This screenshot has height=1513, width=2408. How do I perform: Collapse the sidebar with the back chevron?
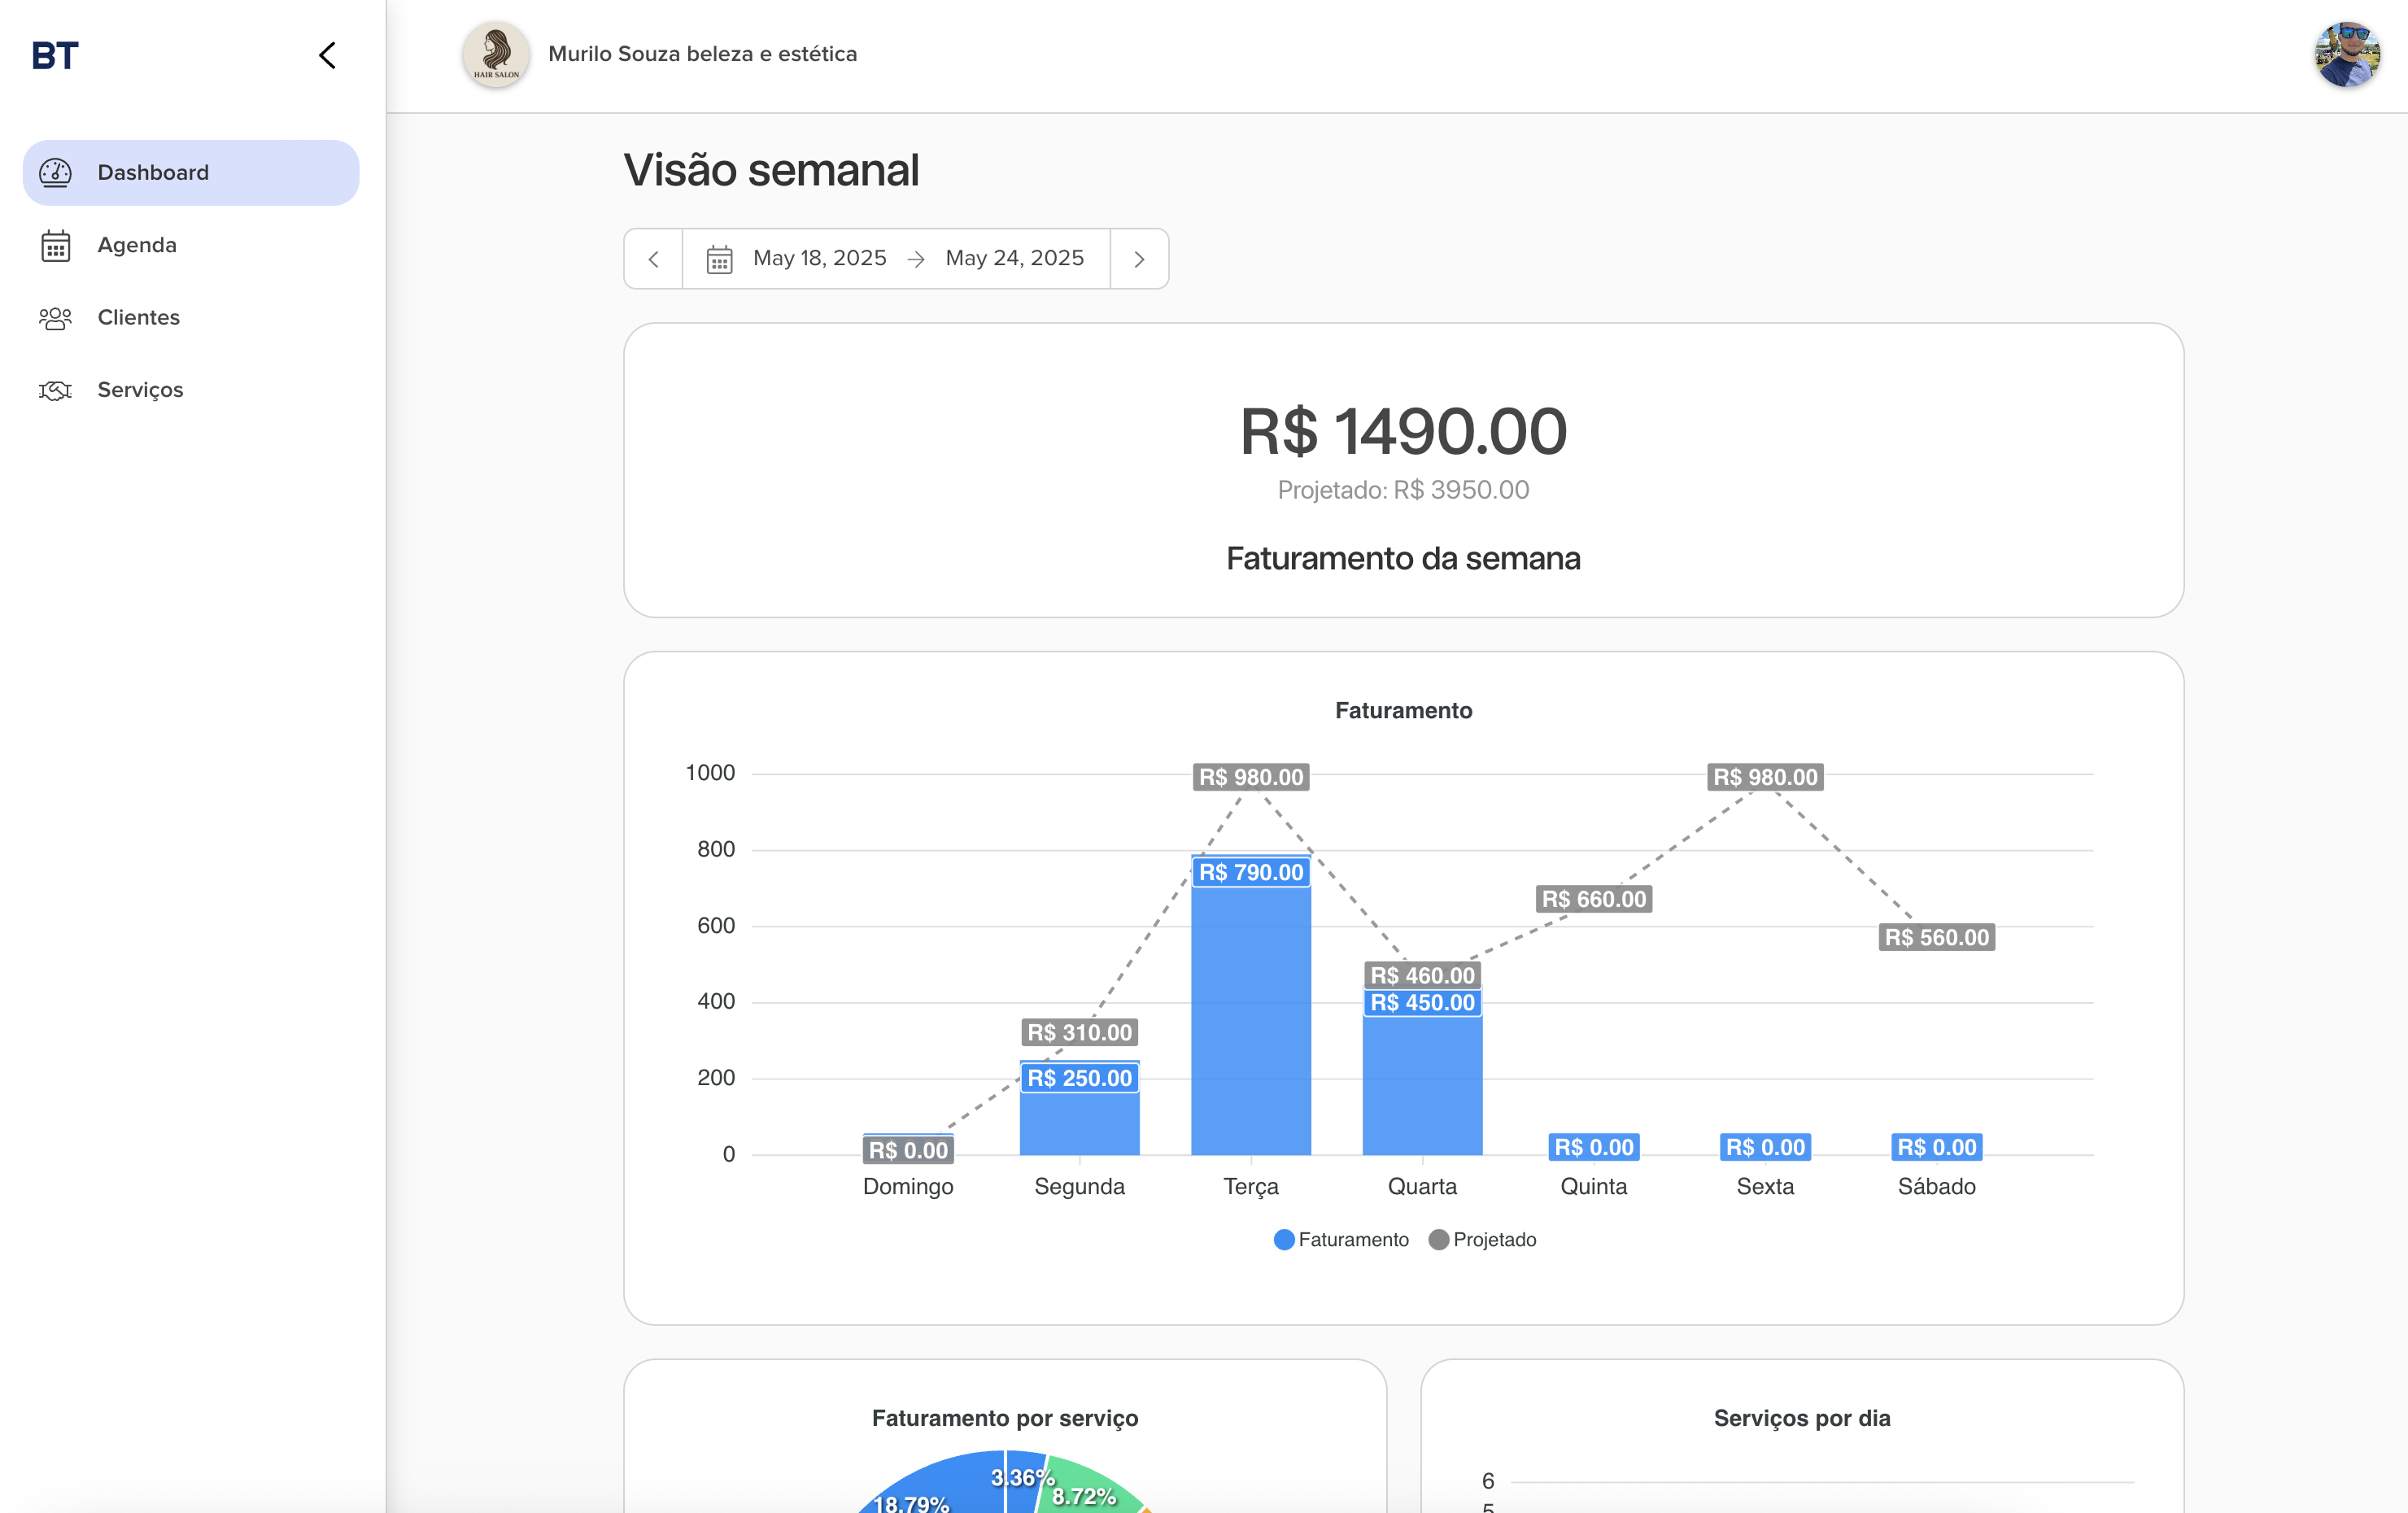click(327, 55)
